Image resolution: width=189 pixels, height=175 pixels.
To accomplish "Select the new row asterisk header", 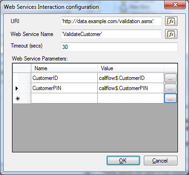I will [22, 98].
